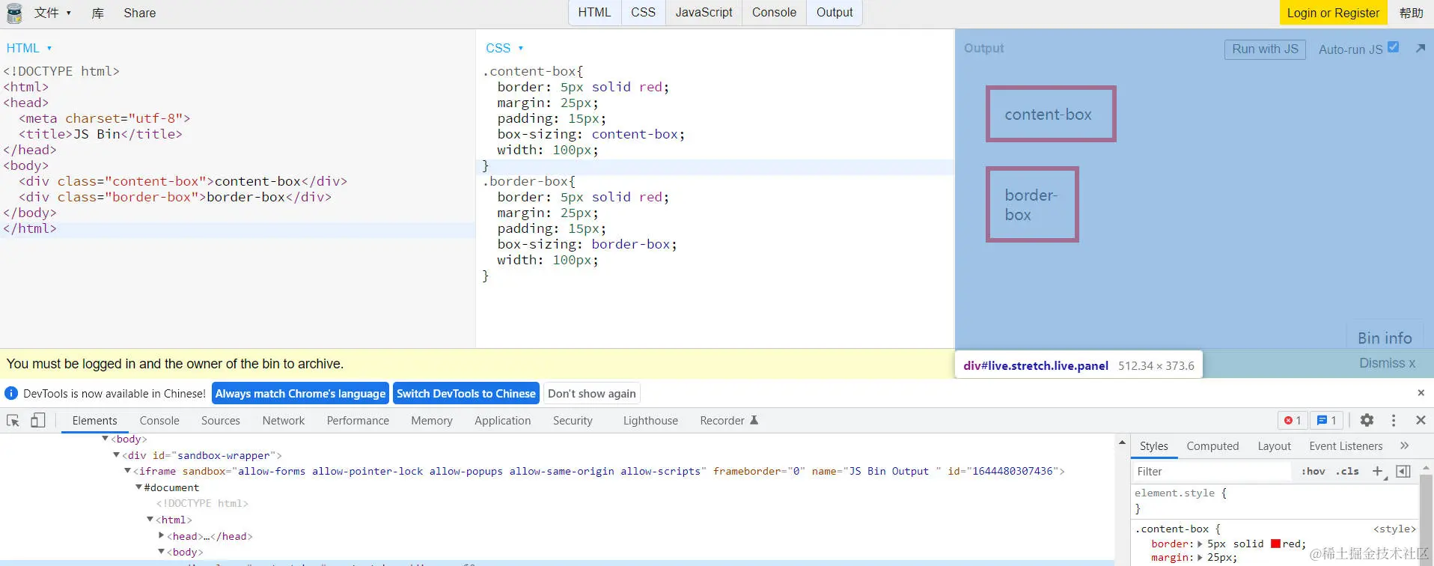
Task: Open the Application tab
Action: pyautogui.click(x=503, y=421)
